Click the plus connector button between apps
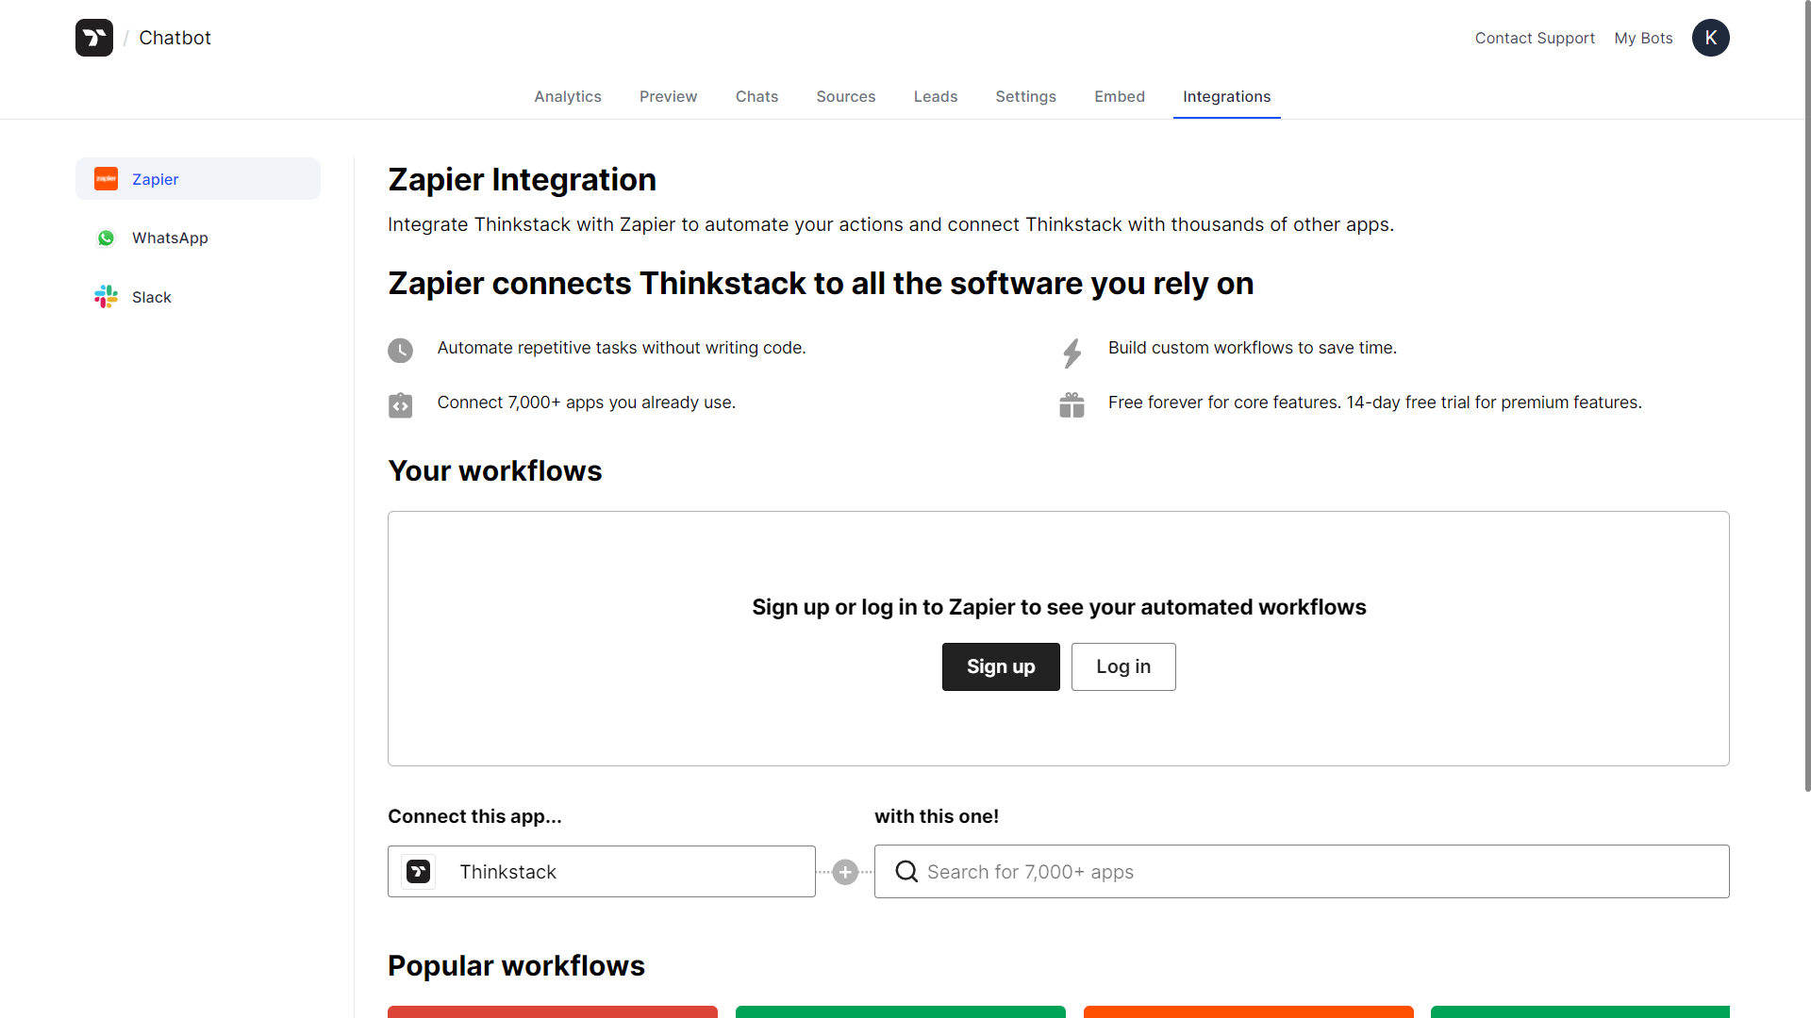Screen dimensions: 1811x1018 [x=844, y=869]
